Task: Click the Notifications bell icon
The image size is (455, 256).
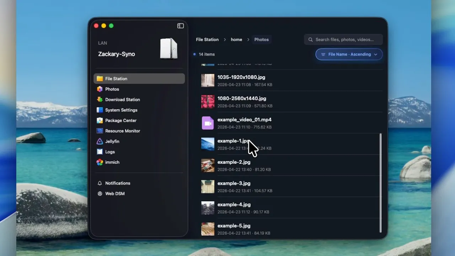Action: (100, 183)
